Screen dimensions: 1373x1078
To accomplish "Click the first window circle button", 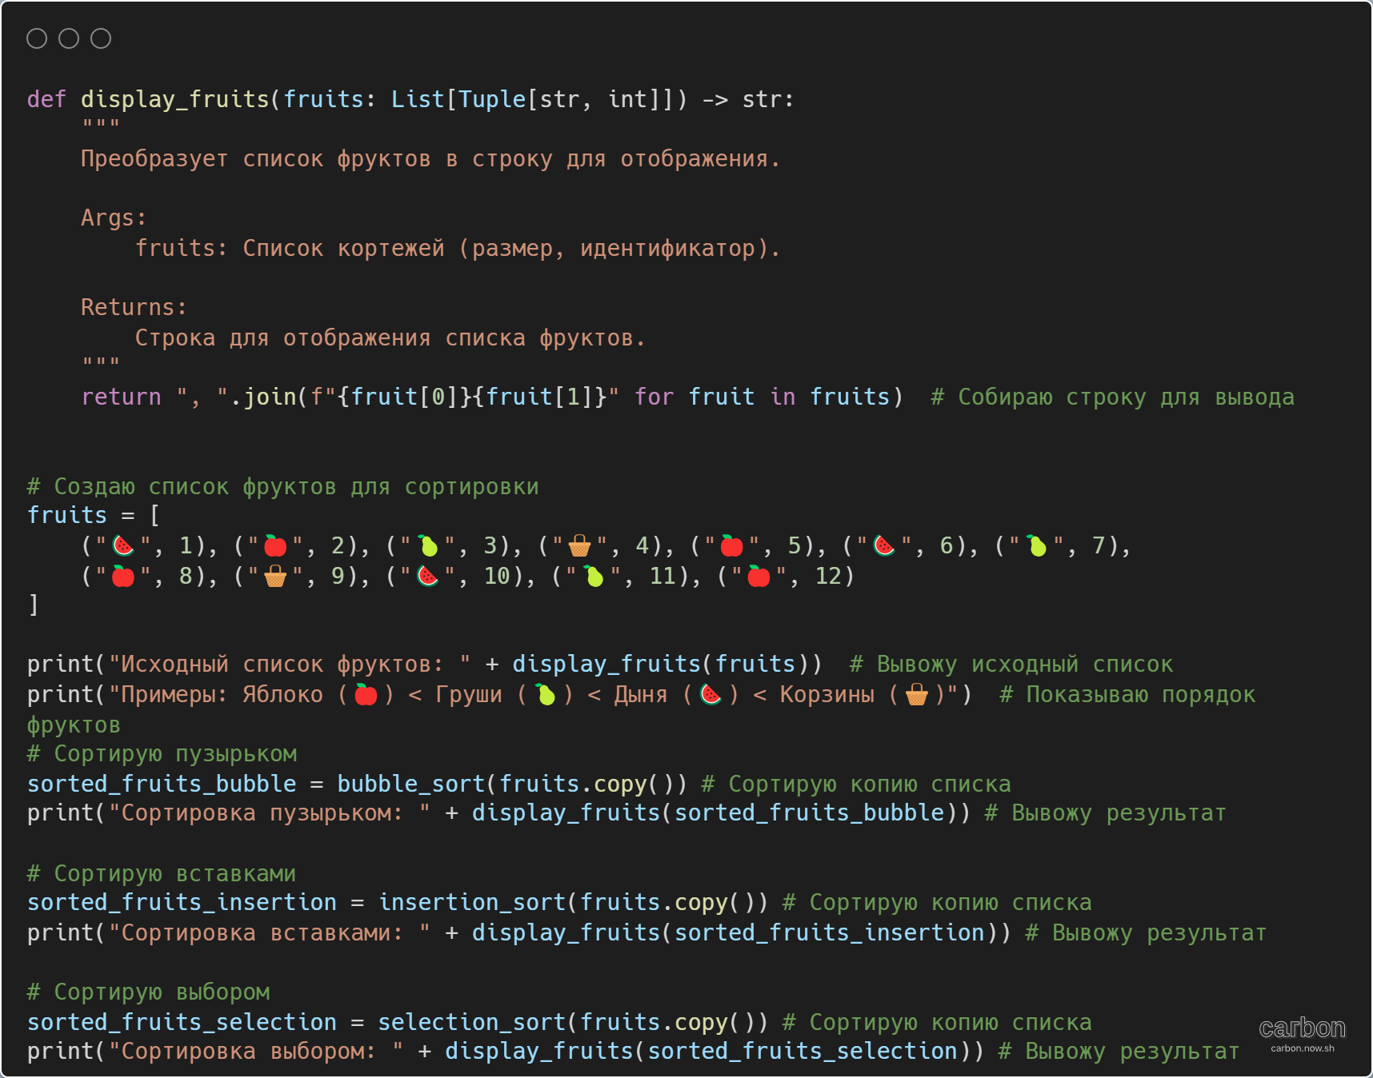I will (x=37, y=38).
